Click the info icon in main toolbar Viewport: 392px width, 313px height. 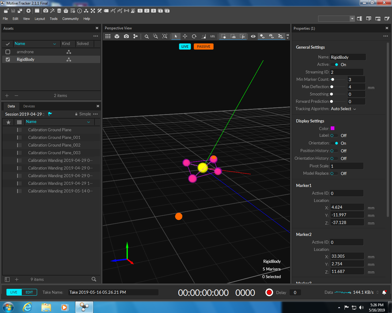(79, 11)
